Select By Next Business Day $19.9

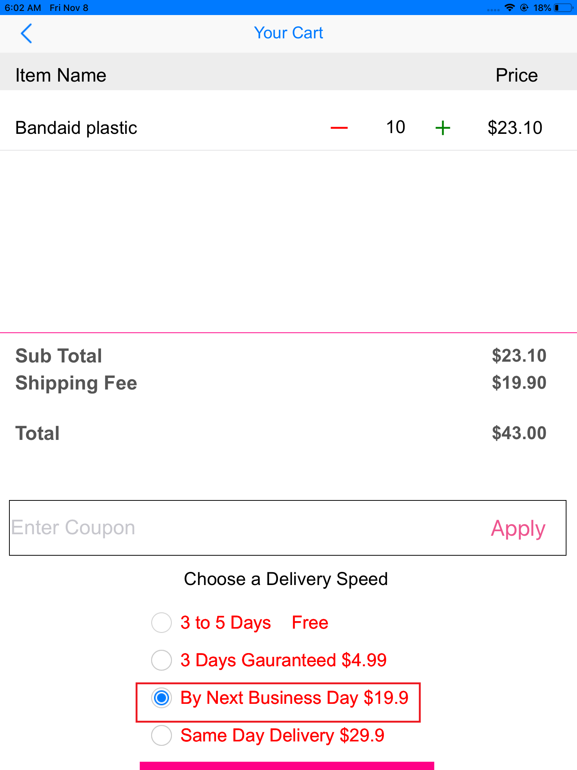(162, 698)
